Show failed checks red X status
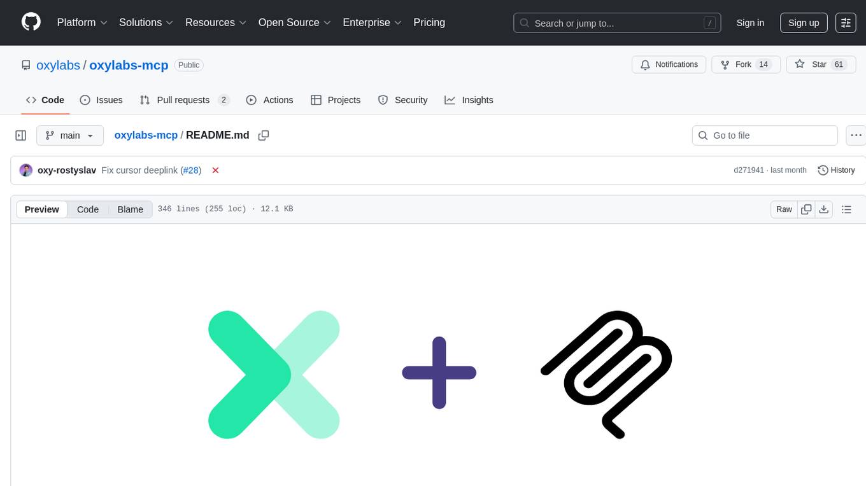The image size is (866, 486). click(x=215, y=170)
